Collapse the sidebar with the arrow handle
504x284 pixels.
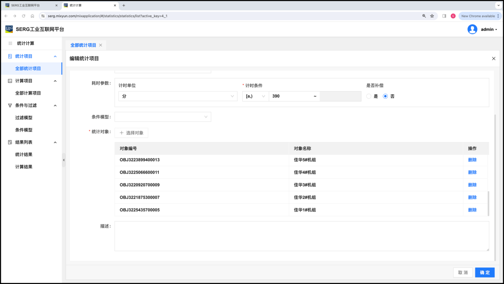click(x=64, y=160)
